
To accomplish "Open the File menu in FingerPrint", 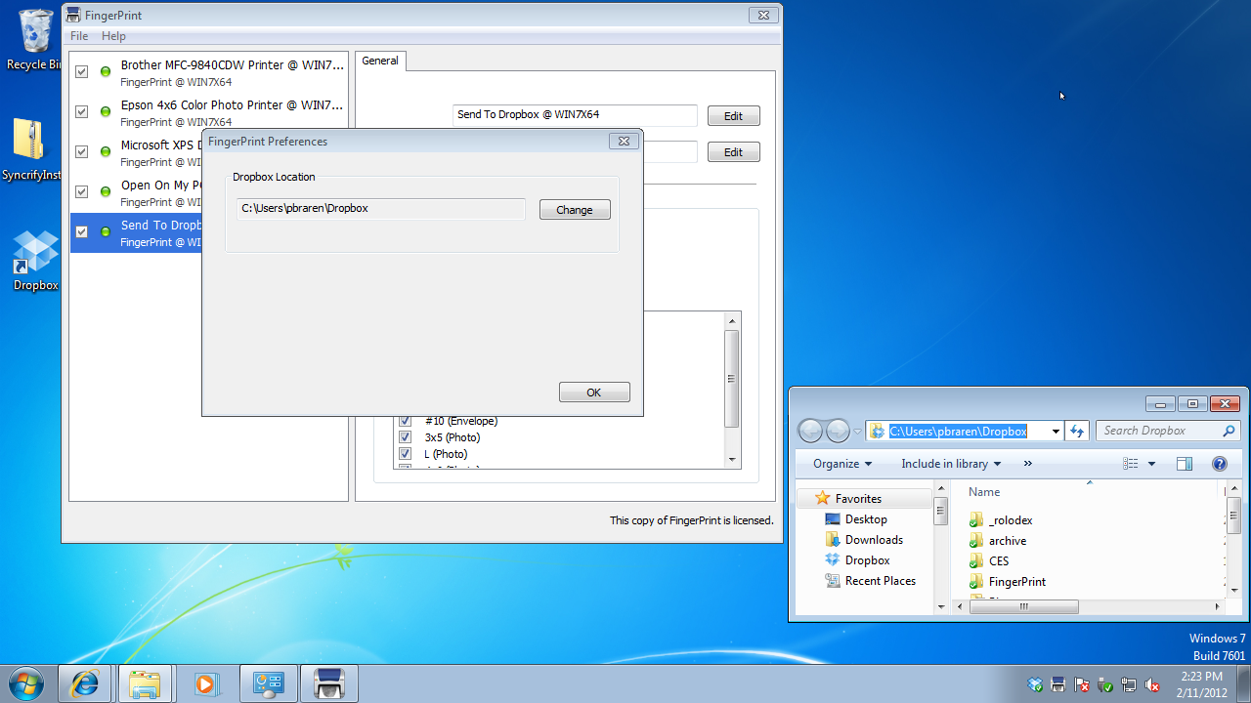I will (x=79, y=36).
